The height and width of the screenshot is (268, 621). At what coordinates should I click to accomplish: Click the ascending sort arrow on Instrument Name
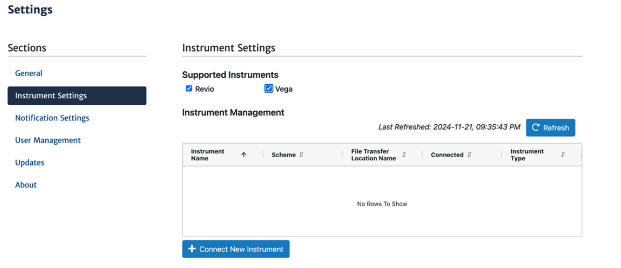[244, 155]
